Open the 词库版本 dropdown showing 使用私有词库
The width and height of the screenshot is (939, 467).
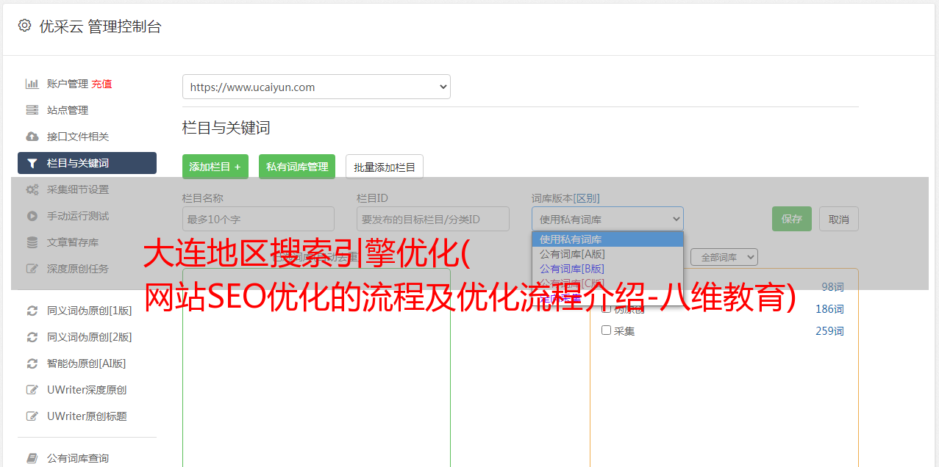[607, 219]
